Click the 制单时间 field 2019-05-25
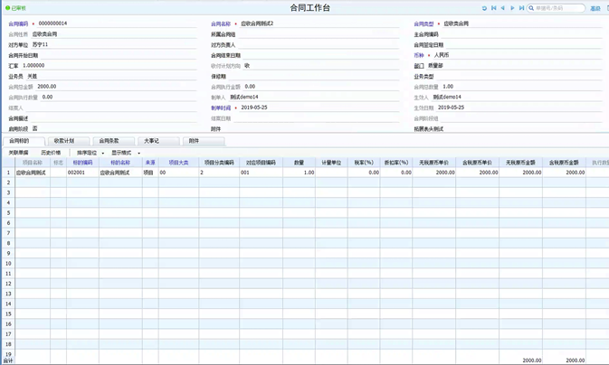Viewport: 609px width, 365px height. click(x=319, y=108)
